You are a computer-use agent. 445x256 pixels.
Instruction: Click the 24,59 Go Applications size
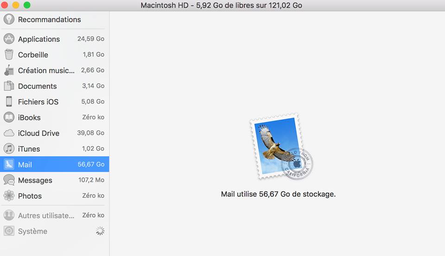[91, 39]
